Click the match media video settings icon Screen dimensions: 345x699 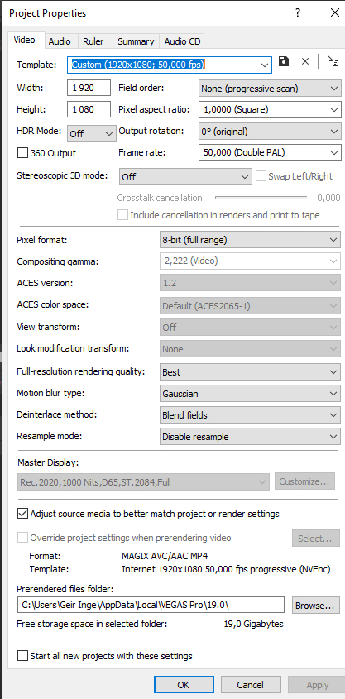tap(333, 61)
